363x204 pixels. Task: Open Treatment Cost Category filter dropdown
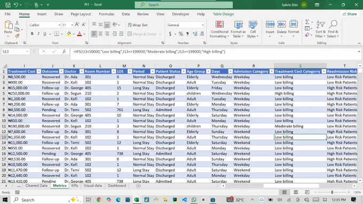(x=323, y=71)
